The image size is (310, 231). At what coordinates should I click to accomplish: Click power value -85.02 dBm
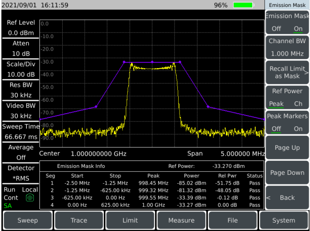click(192, 183)
